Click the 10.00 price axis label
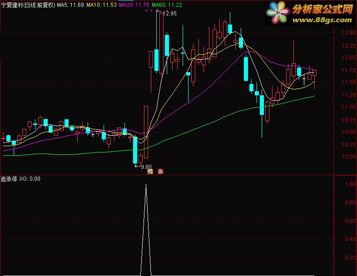The image size is (357, 276). tap(348, 157)
